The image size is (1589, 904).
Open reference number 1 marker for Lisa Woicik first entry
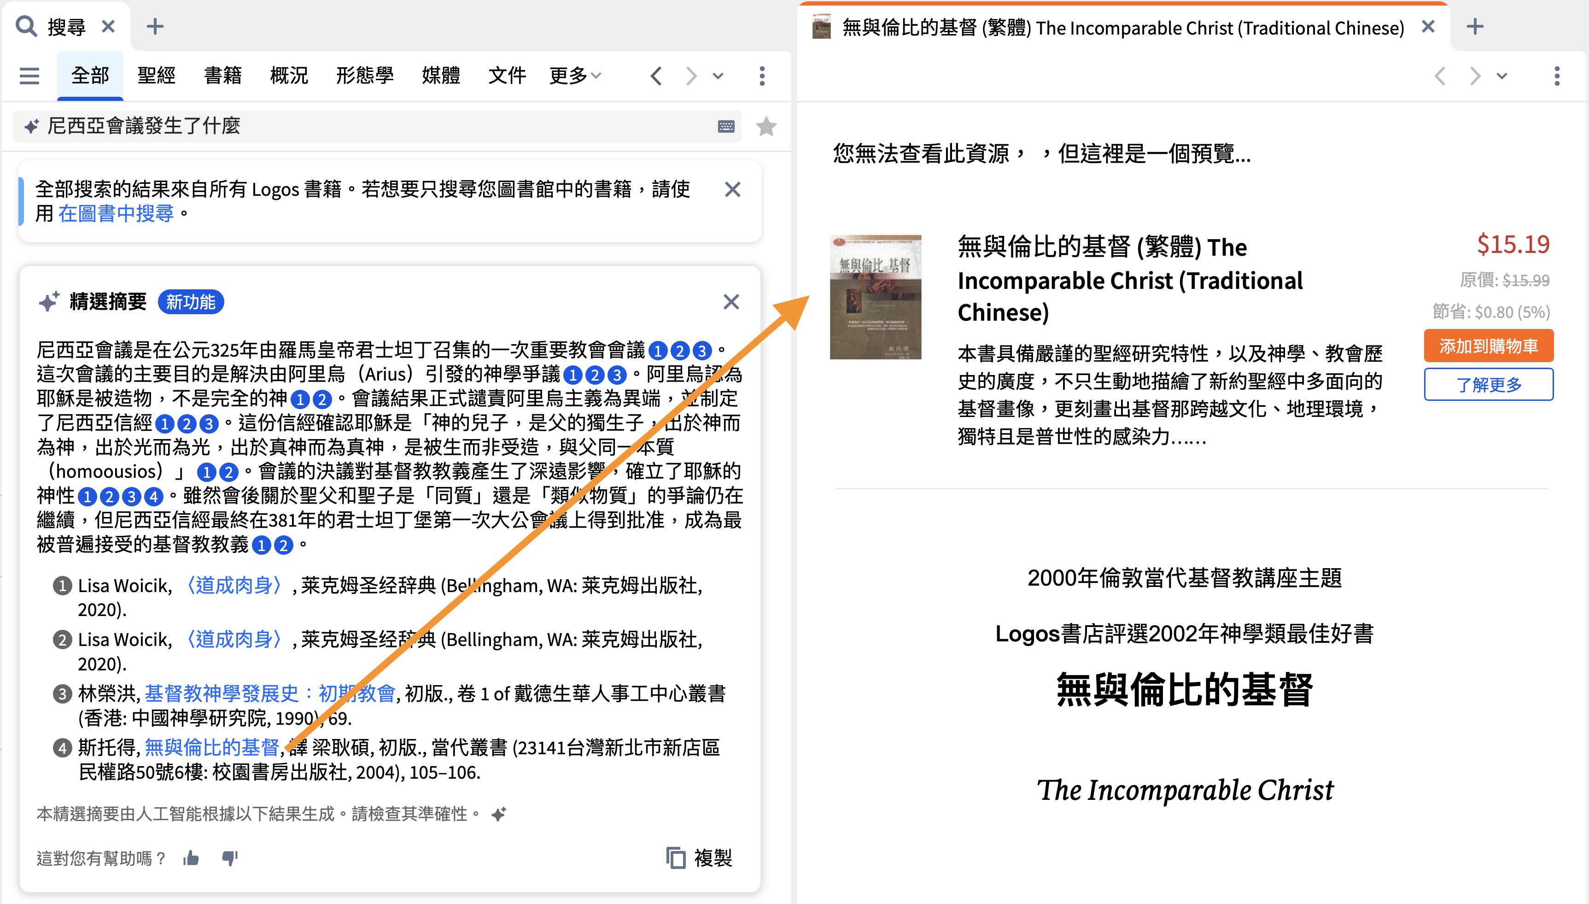click(62, 586)
